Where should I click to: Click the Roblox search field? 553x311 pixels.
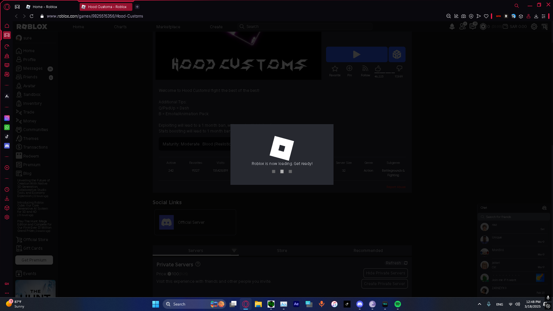click(305, 26)
